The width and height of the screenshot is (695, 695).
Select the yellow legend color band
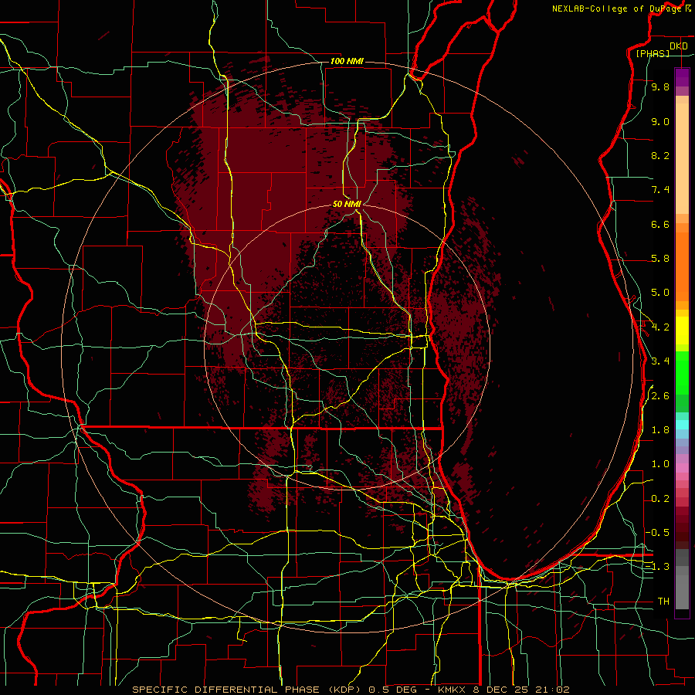682,331
